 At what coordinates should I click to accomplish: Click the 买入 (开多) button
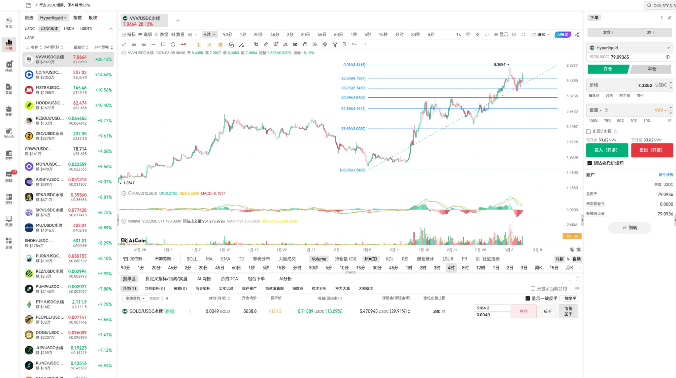pyautogui.click(x=607, y=150)
